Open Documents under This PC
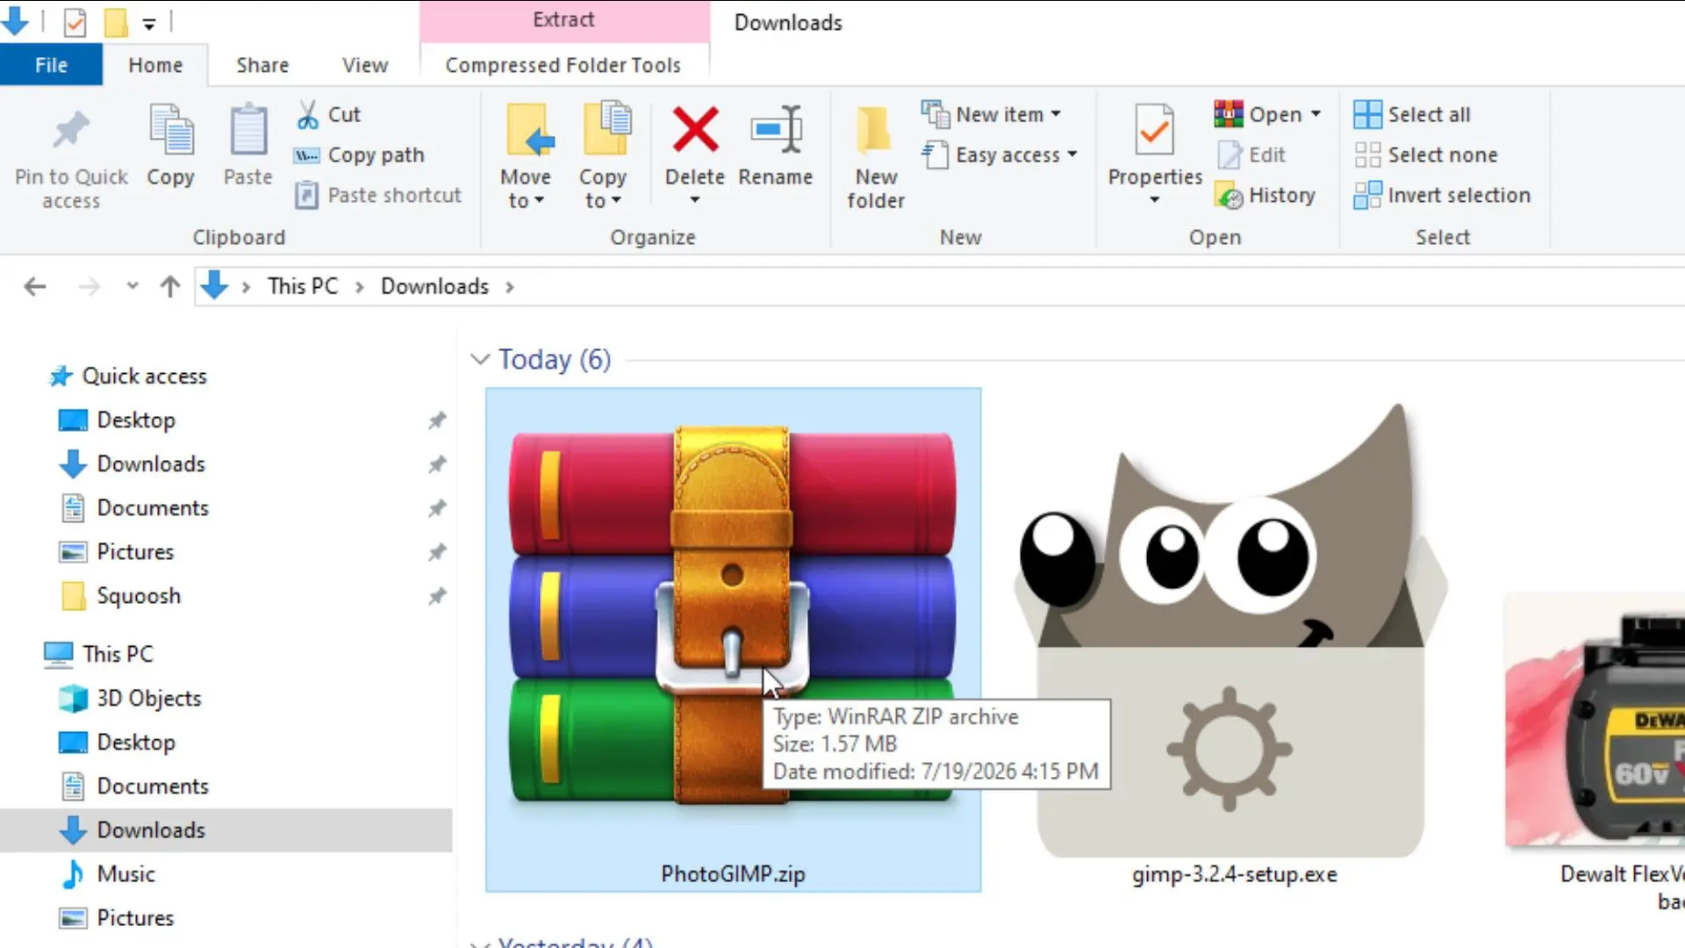1685x948 pixels. click(x=153, y=786)
